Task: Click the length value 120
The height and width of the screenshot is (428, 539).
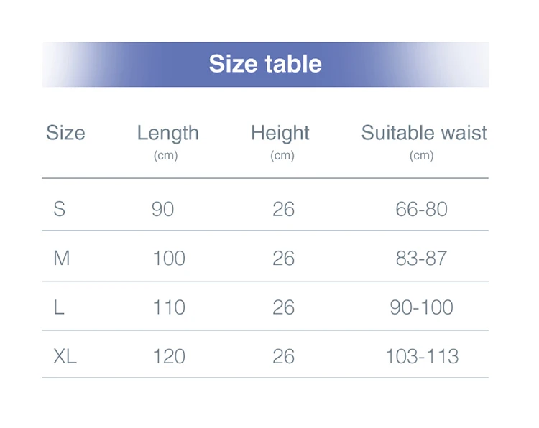Action: click(169, 356)
